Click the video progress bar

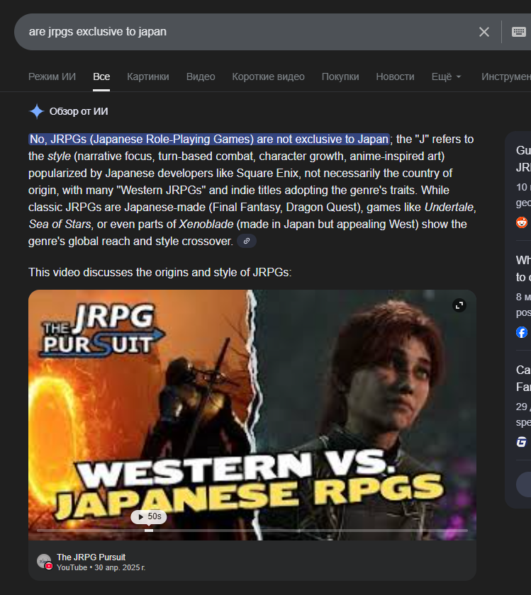click(x=252, y=531)
